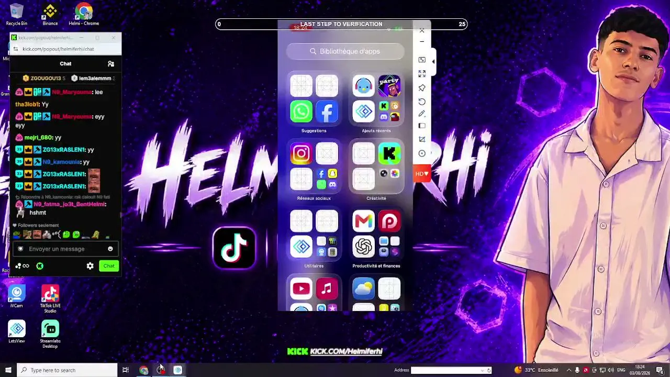Open the Gmail app icon
Image resolution: width=670 pixels, height=377 pixels.
coord(363,221)
